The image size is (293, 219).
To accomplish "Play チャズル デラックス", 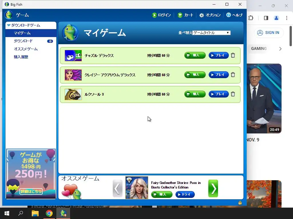I will point(219,55).
